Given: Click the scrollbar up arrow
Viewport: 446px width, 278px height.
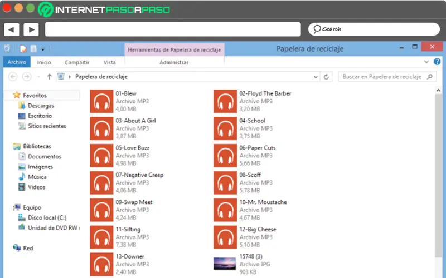Looking at the screenshot, I should pyautogui.click(x=438, y=90).
